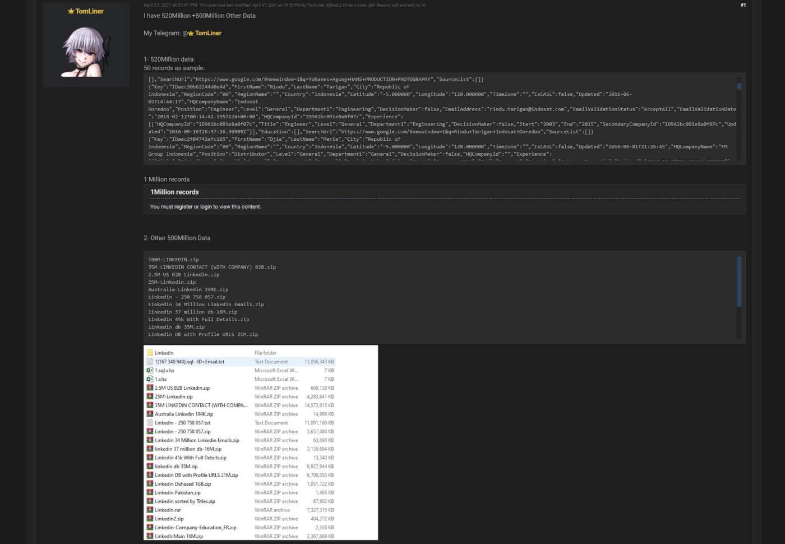Click the Linkedin DB with Profile URLS 21M.zip code line
This screenshot has width=785, height=544.
pos(203,334)
